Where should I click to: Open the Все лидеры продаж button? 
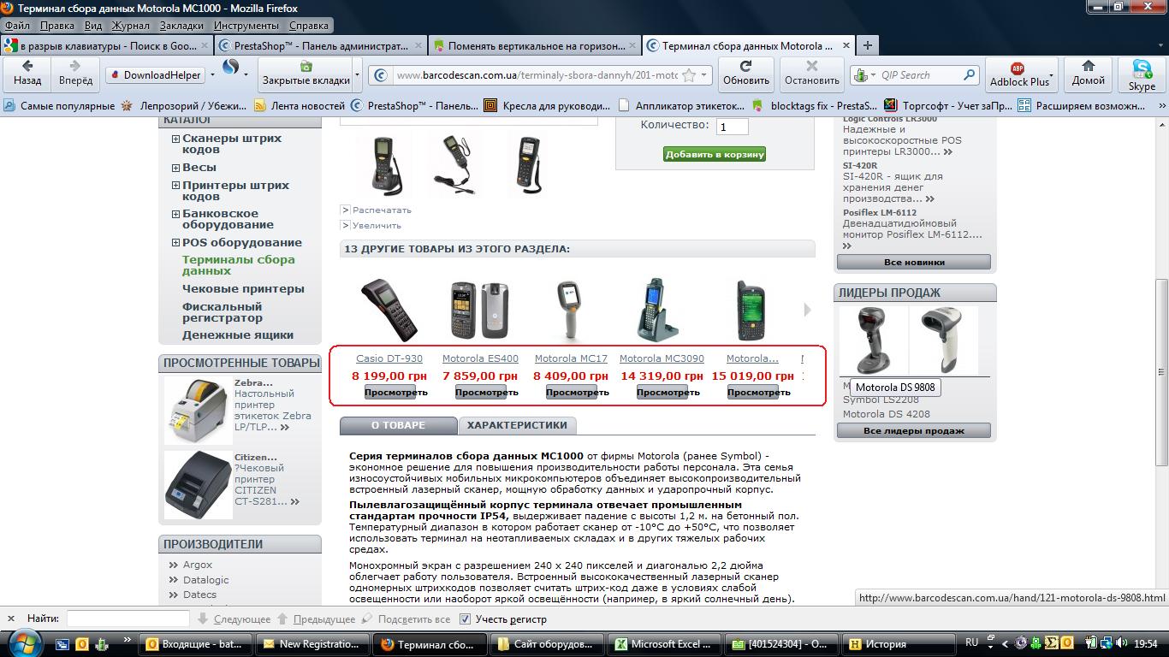point(914,430)
